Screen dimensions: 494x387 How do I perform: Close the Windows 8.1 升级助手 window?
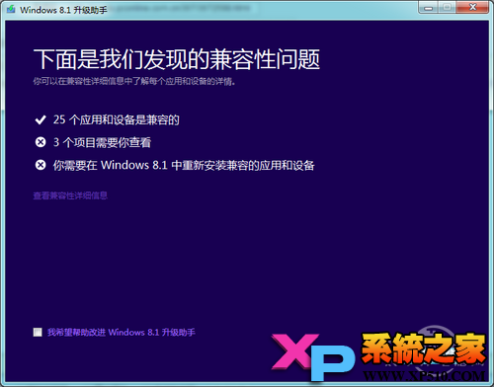472,8
